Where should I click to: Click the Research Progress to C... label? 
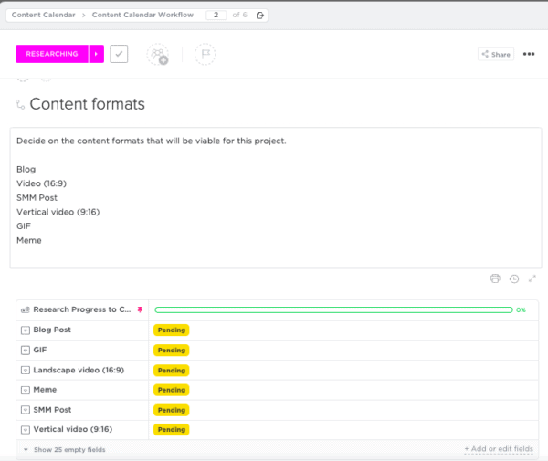coord(82,309)
